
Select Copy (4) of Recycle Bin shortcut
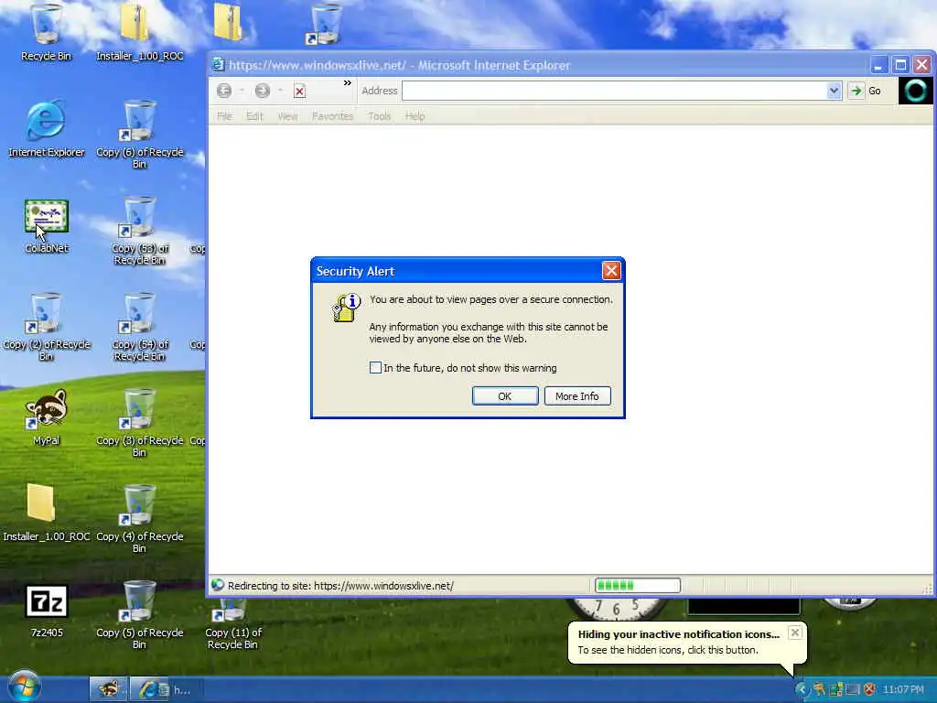tap(139, 519)
